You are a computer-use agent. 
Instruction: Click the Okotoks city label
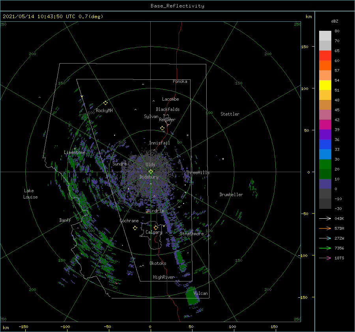[158, 263]
